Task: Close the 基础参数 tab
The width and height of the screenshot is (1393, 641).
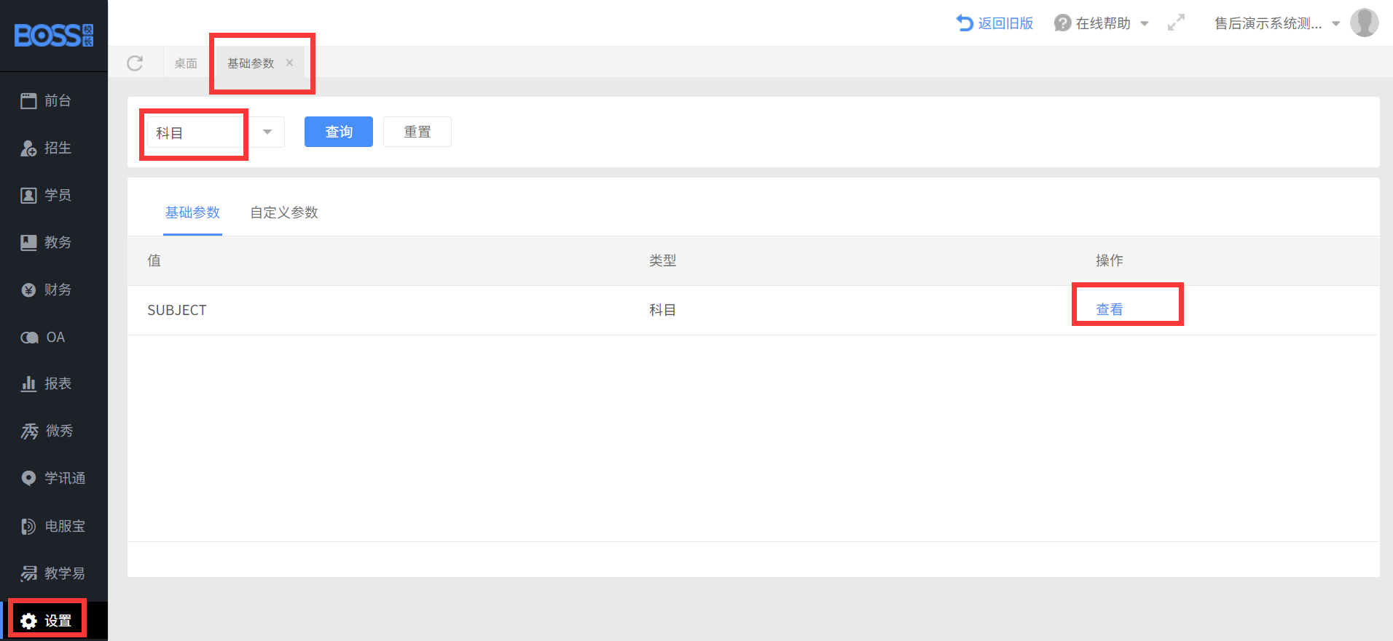Action: tap(290, 63)
